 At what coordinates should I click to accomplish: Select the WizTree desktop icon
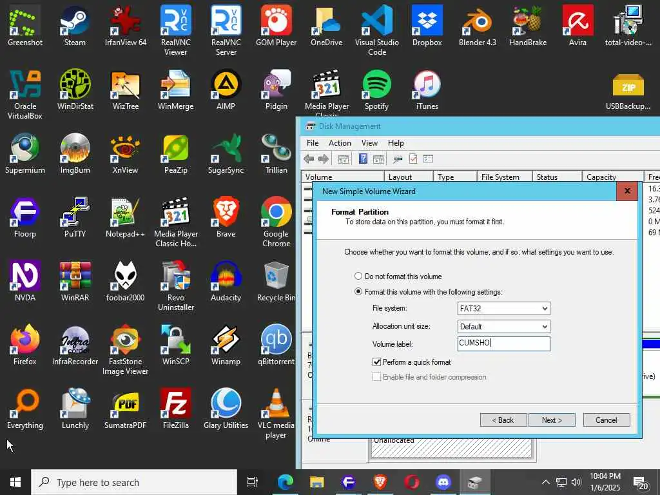[x=126, y=90]
